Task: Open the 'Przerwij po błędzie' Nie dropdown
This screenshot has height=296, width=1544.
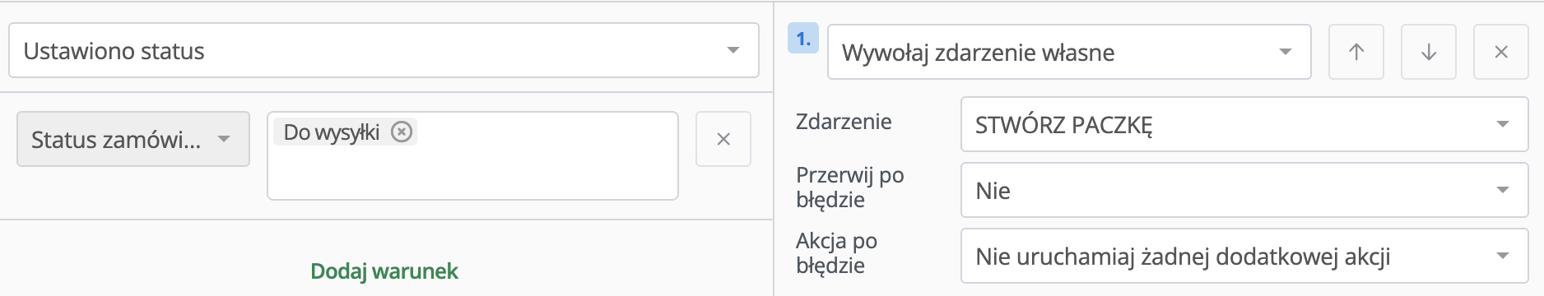Action: tap(1244, 190)
